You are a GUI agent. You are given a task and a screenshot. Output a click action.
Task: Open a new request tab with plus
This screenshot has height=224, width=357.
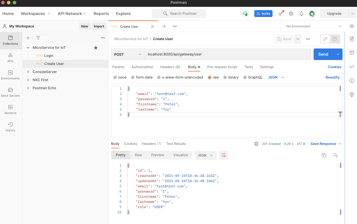pyautogui.click(x=164, y=26)
